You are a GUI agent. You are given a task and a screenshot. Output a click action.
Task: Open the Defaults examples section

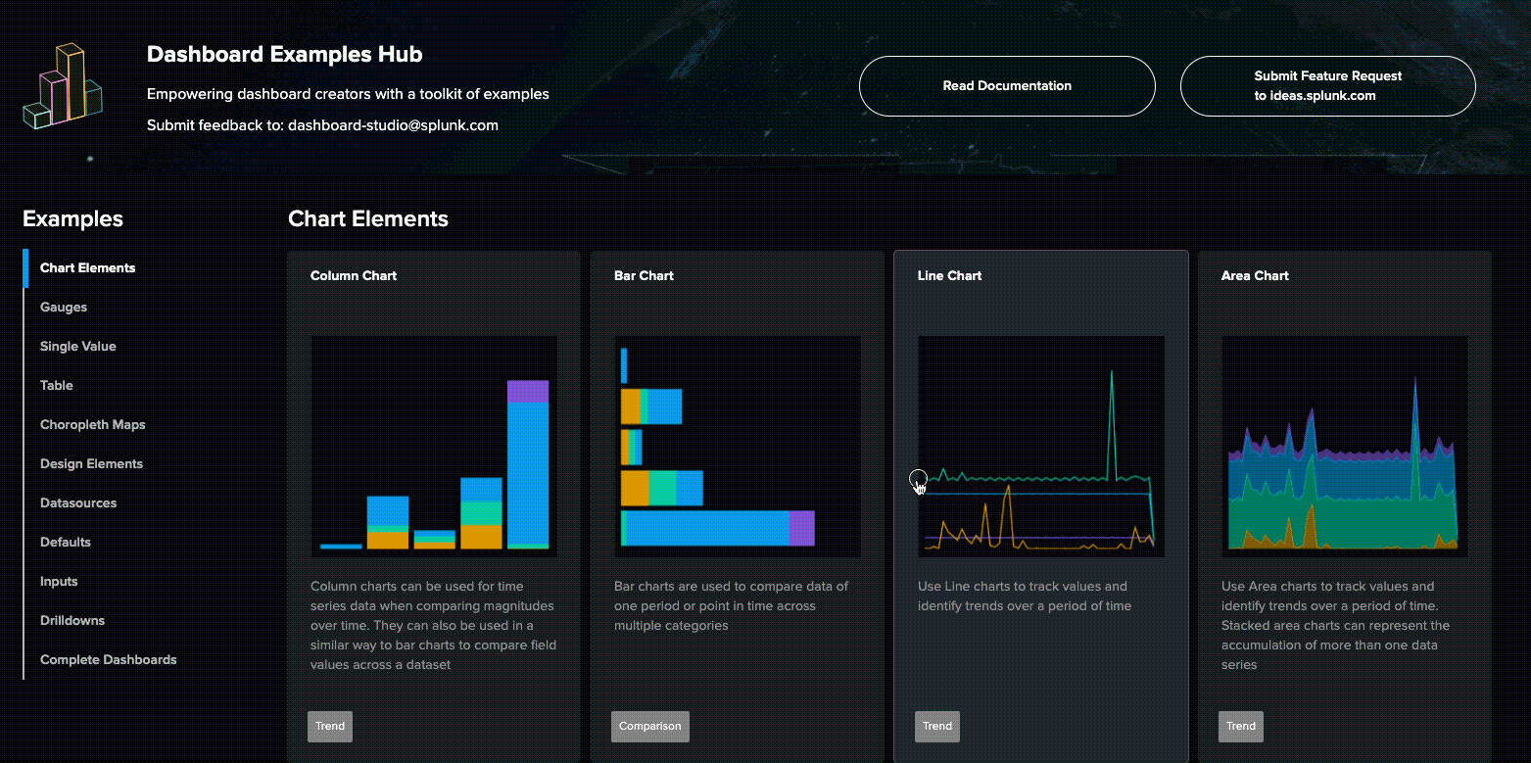(x=65, y=542)
